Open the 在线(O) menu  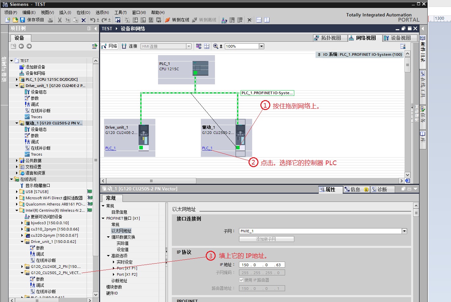coord(83,12)
